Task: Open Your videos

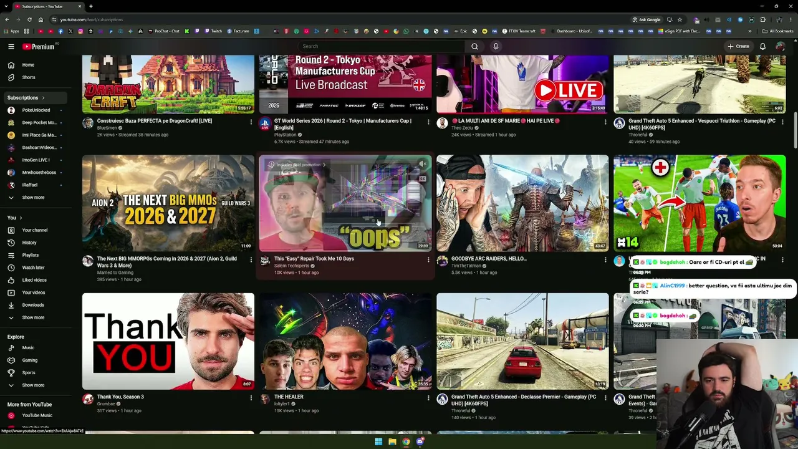Action: (34, 292)
